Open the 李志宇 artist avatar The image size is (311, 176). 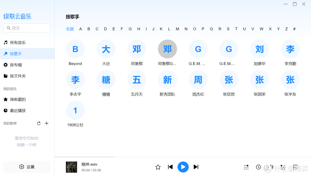click(75, 80)
